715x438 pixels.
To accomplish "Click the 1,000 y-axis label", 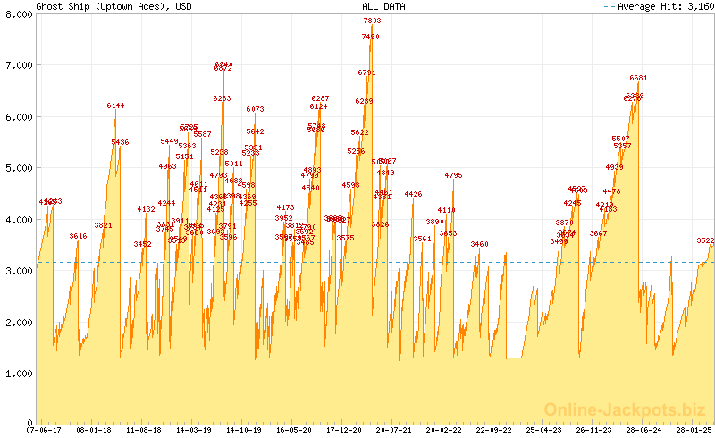I will pos(19,374).
